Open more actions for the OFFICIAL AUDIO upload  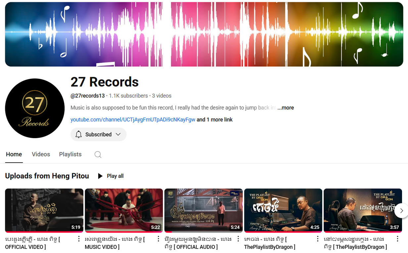tap(238, 239)
